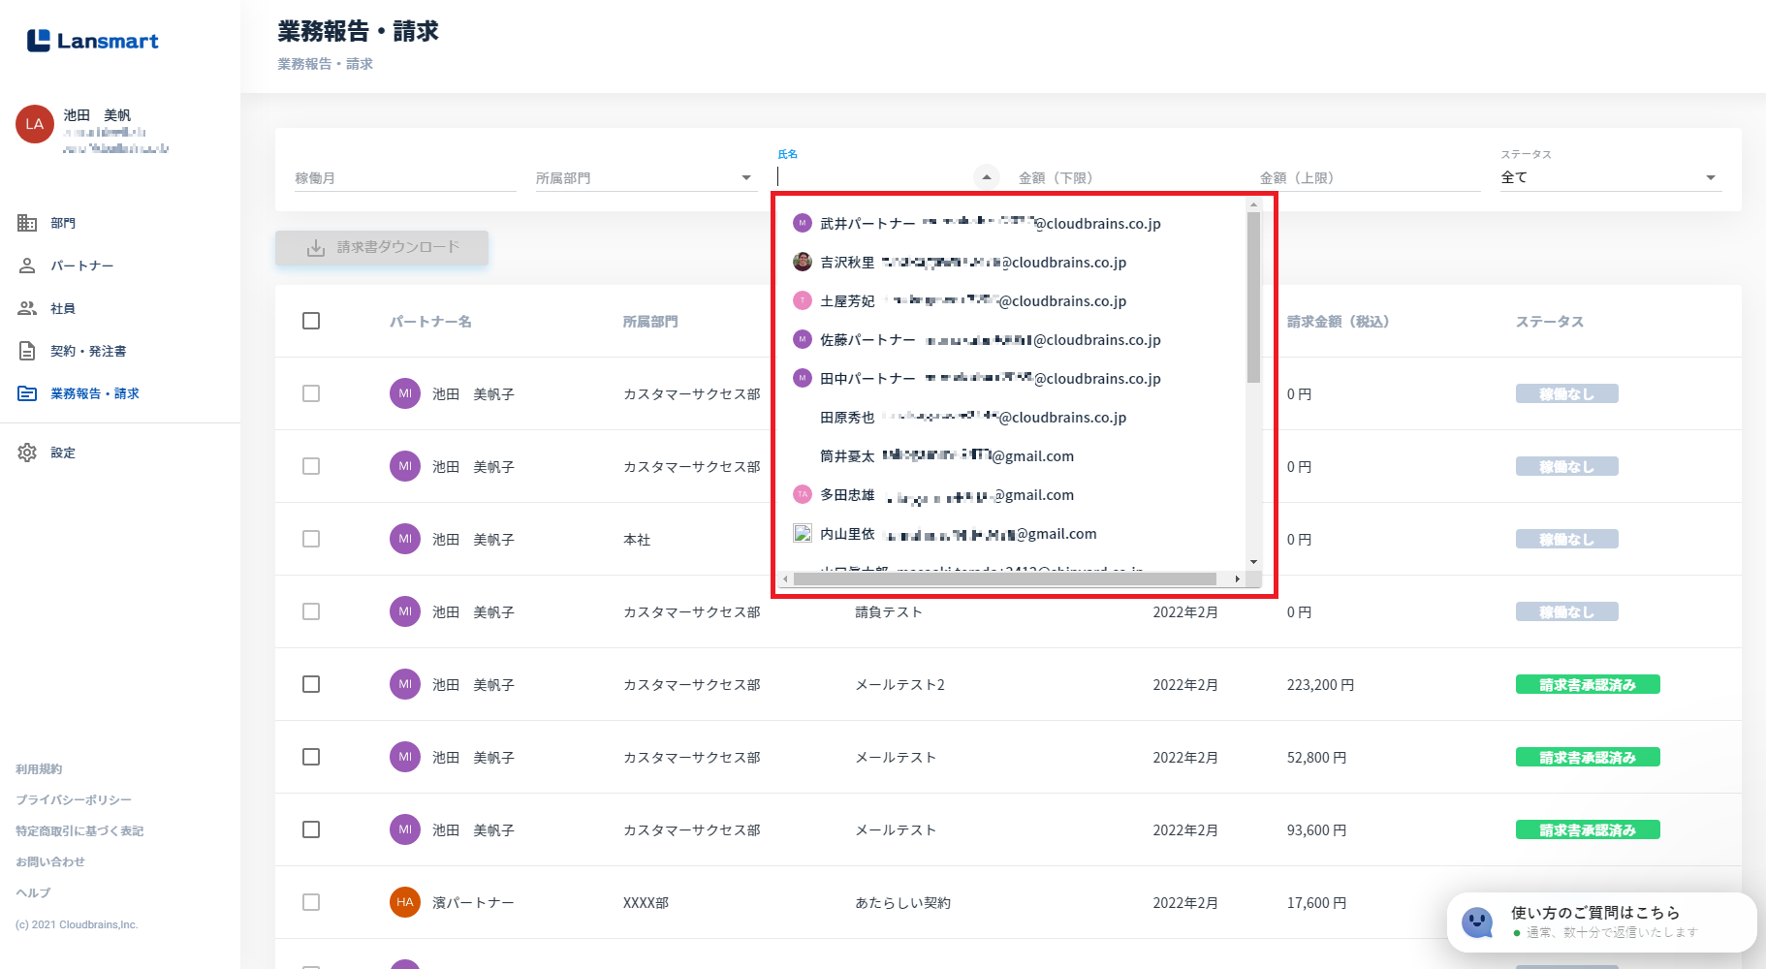Viewport: 1766px width, 969px height.
Task: Click the 請求金額（税込） column header
Action: pos(1338,322)
